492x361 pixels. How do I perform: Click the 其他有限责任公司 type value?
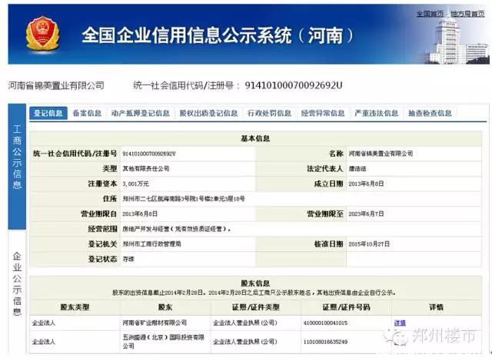[146, 168]
